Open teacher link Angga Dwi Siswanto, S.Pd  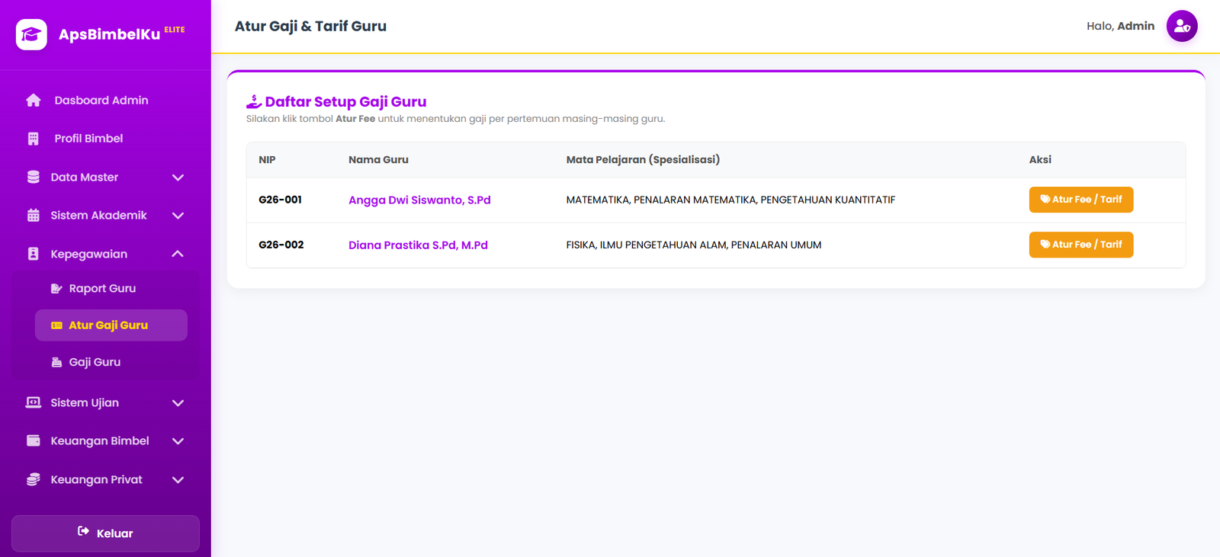coord(419,200)
